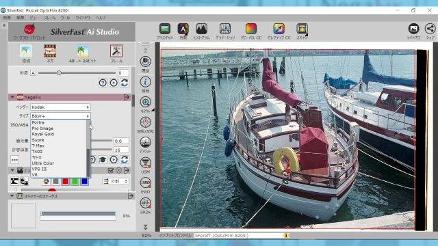This screenshot has height=246, width=438.
Task: Click the histogram panel circled X button
Action: point(118,170)
